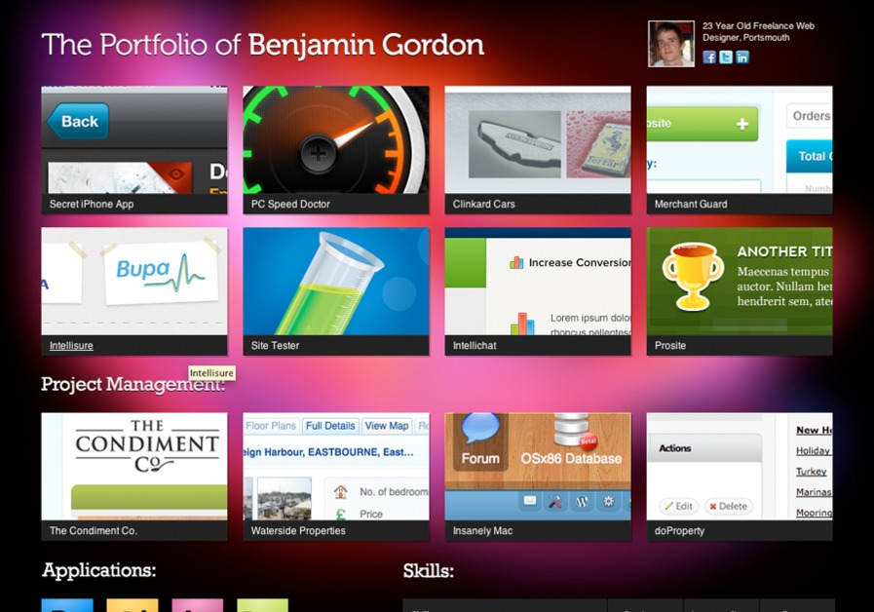874x612 pixels.
Task: Open The Condiment Co. thumbnail image
Action: pos(134,467)
